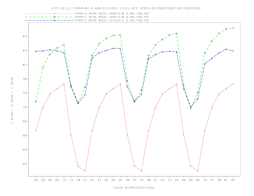Click y-axis tick label 87

coord(24,37)
